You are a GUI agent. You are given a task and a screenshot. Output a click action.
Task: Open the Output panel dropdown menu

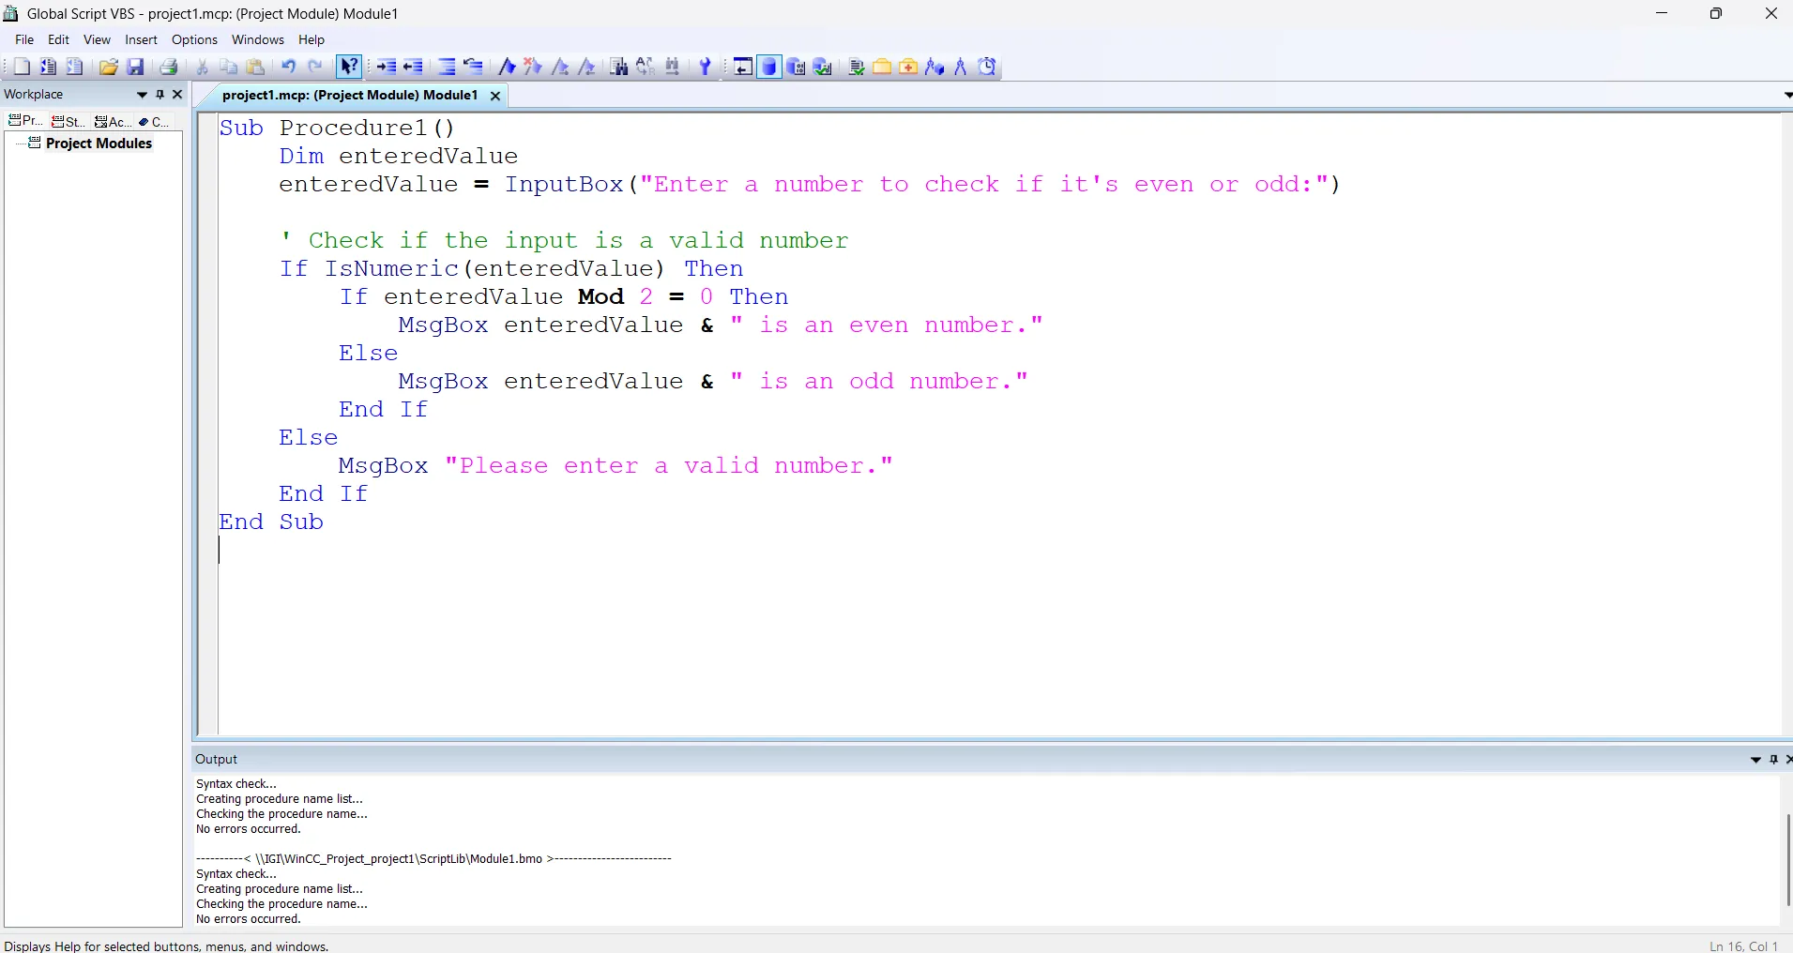[x=1756, y=760]
